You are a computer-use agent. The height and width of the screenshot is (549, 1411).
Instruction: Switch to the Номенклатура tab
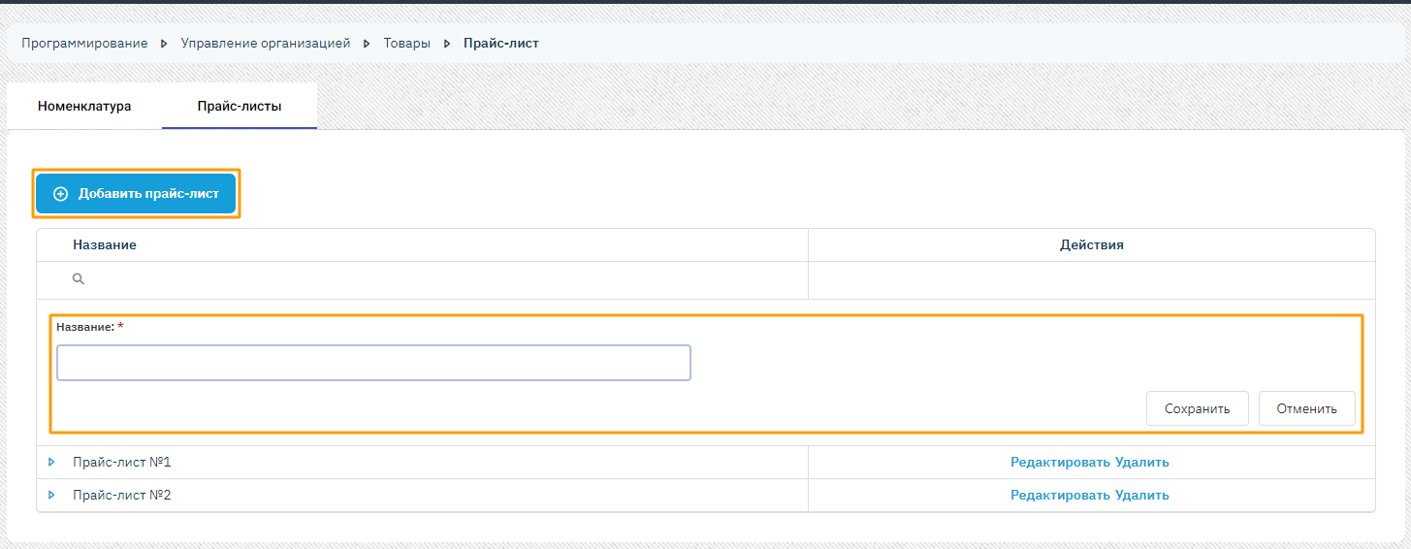pos(84,107)
